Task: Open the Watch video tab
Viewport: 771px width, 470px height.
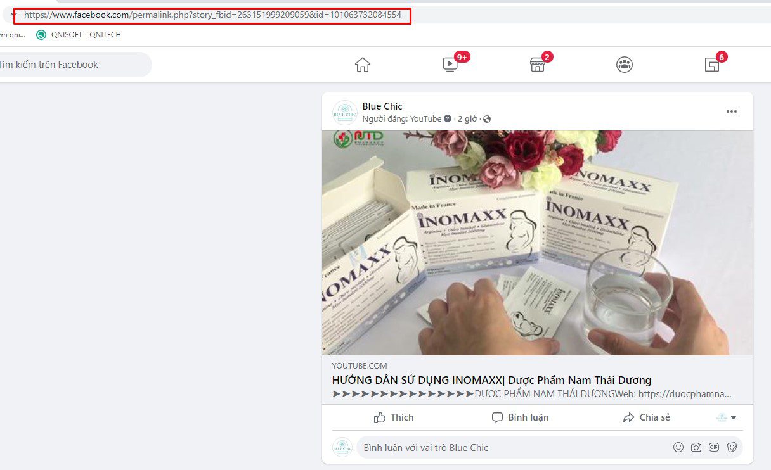Action: tap(450, 64)
